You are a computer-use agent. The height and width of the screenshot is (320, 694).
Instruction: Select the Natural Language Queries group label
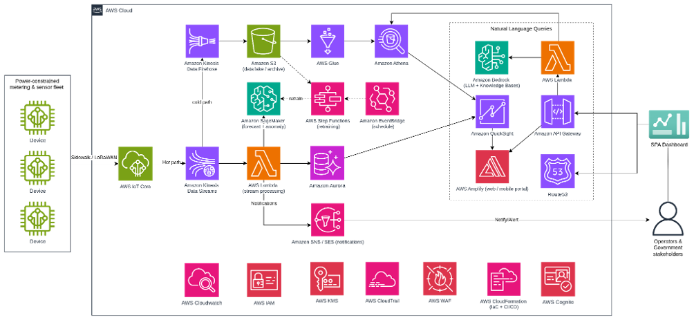(x=521, y=28)
